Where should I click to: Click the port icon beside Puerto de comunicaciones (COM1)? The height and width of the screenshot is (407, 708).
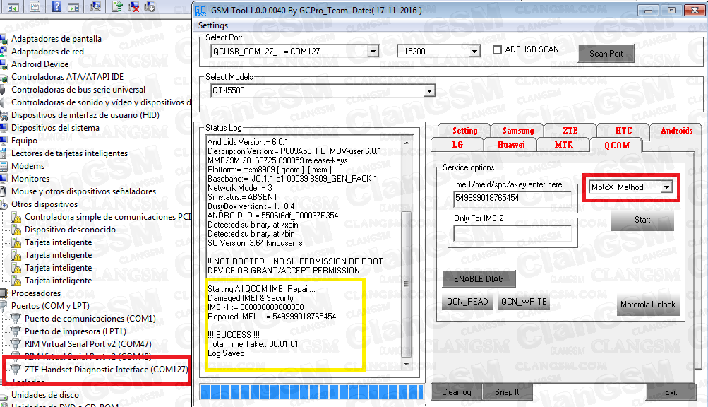tap(16, 319)
